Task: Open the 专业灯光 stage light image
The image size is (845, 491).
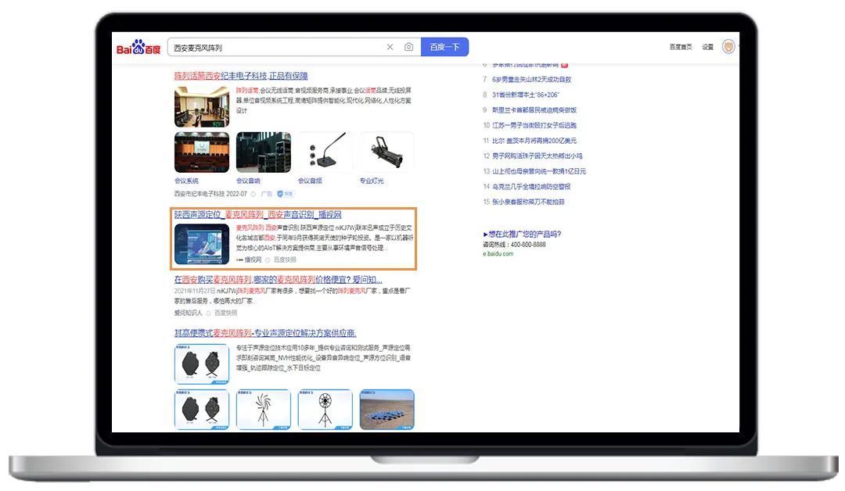Action: point(387,152)
